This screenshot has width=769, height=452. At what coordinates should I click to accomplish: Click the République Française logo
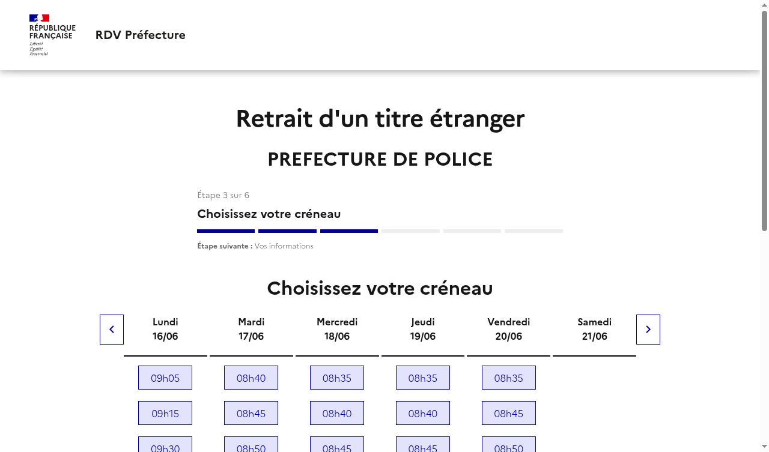click(52, 35)
